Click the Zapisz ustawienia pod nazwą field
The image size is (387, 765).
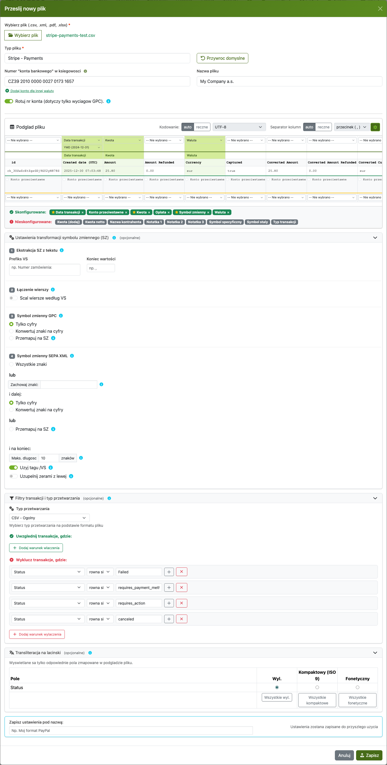[x=131, y=730]
